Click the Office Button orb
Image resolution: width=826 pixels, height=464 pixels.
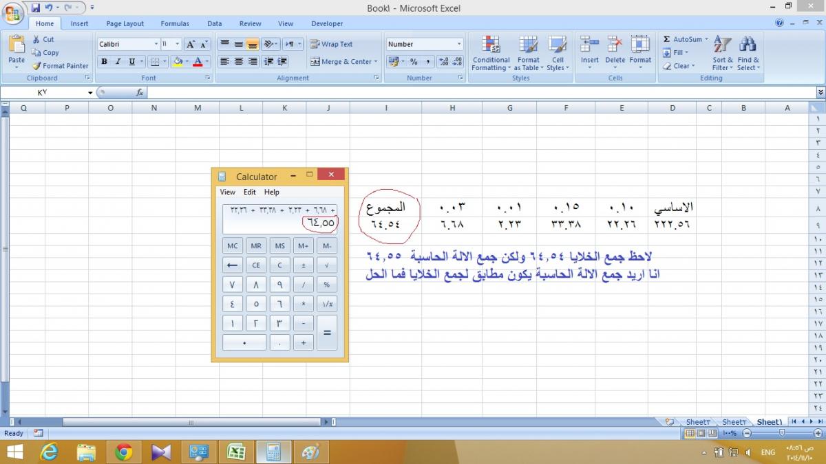click(x=13, y=12)
